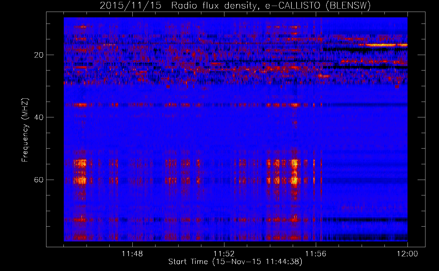Click the 60 MHz frequency tick label
439x271 pixels.
click(x=39, y=180)
